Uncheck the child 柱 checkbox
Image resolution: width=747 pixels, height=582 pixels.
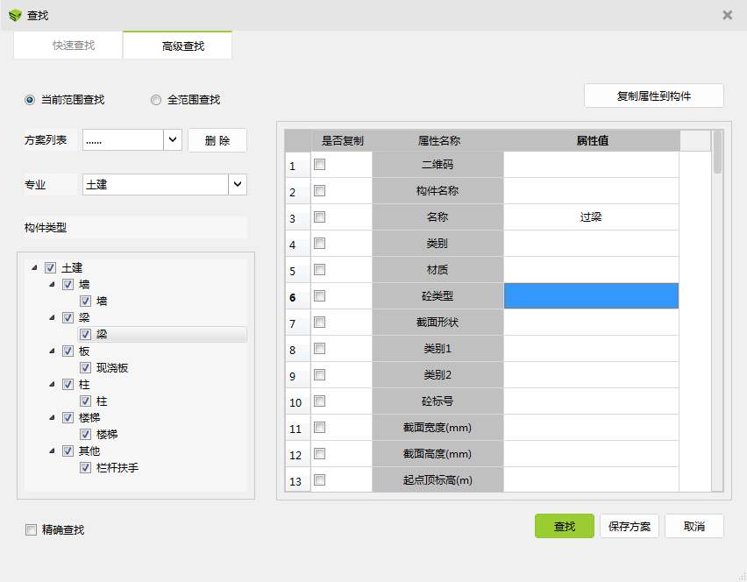point(85,401)
